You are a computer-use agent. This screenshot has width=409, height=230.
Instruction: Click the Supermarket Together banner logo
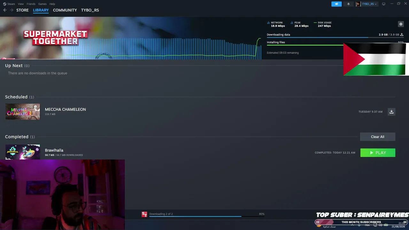coord(56,38)
